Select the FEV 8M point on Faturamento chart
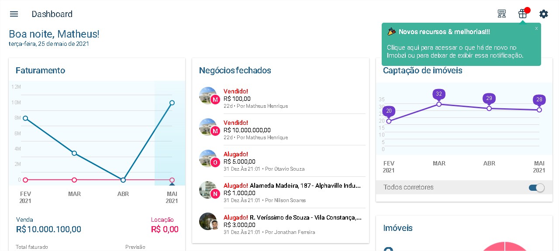559x251 pixels. [25, 118]
